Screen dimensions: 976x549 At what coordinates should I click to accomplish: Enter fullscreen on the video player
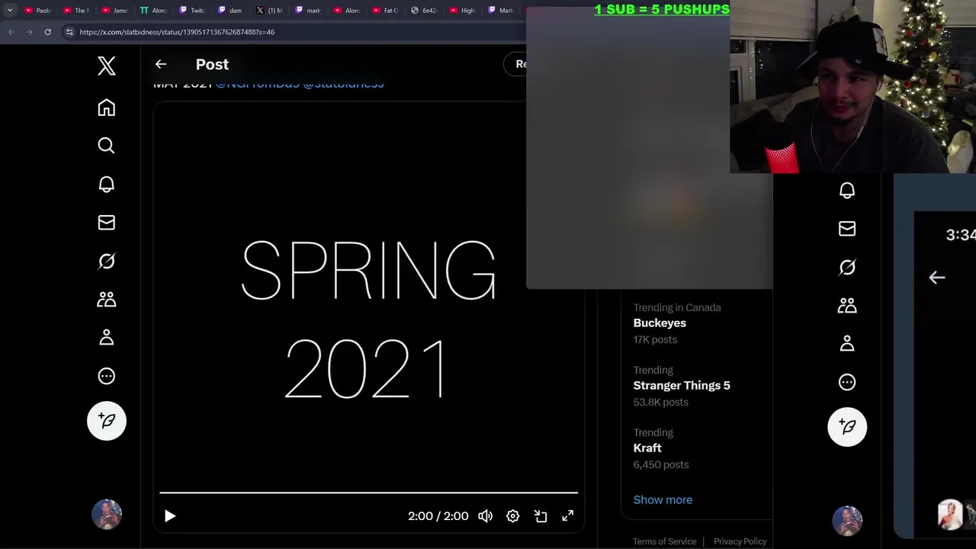point(568,516)
